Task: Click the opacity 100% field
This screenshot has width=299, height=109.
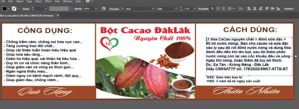Action: [x=89, y=9]
